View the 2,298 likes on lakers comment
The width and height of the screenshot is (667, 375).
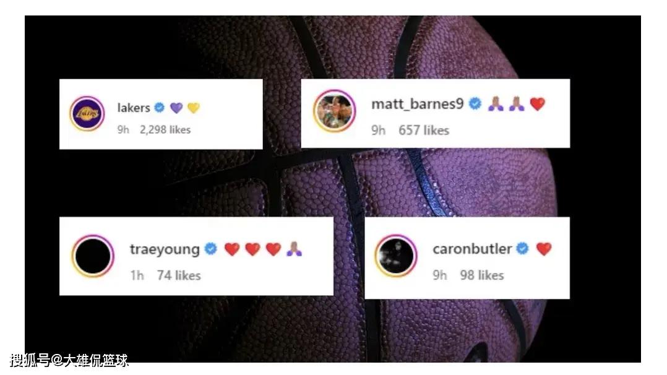pos(165,129)
